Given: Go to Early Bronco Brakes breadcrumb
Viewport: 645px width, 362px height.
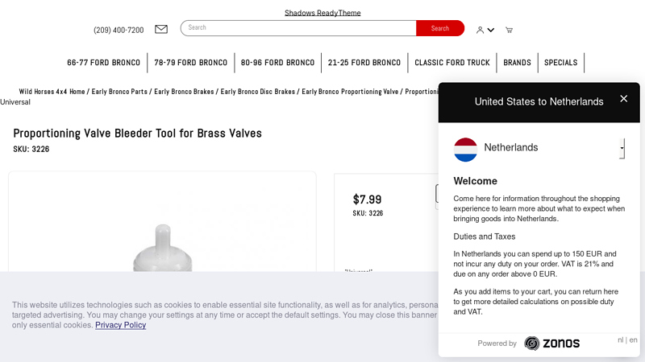Looking at the screenshot, I should point(184,92).
